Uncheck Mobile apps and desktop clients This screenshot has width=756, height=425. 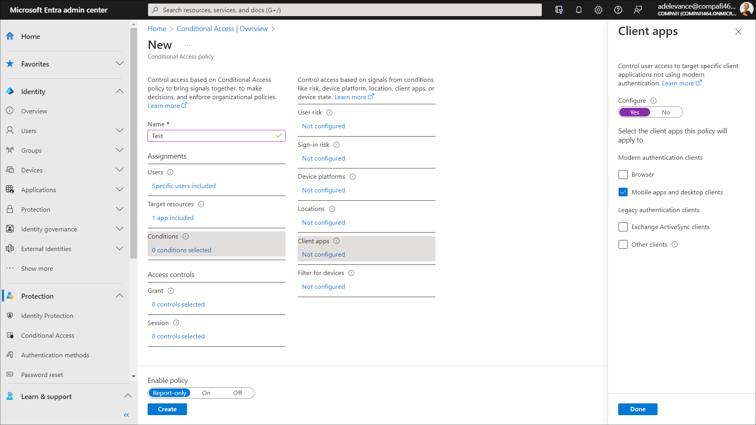pyautogui.click(x=623, y=192)
